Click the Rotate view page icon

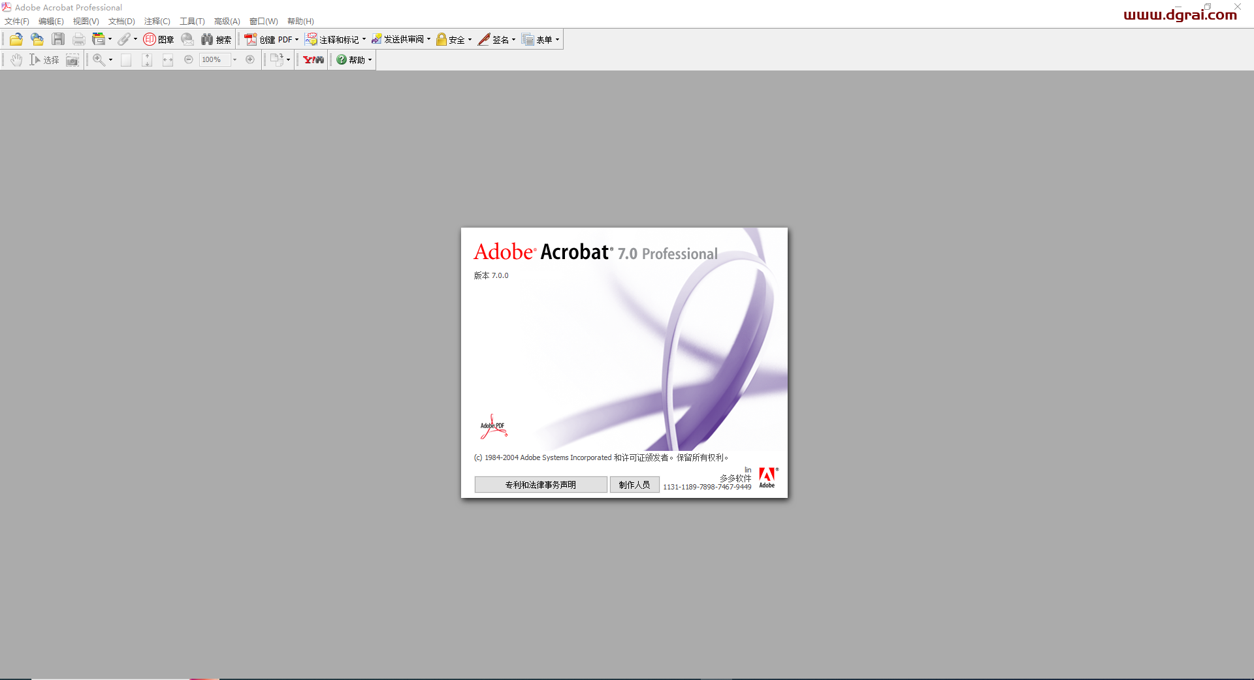(277, 59)
